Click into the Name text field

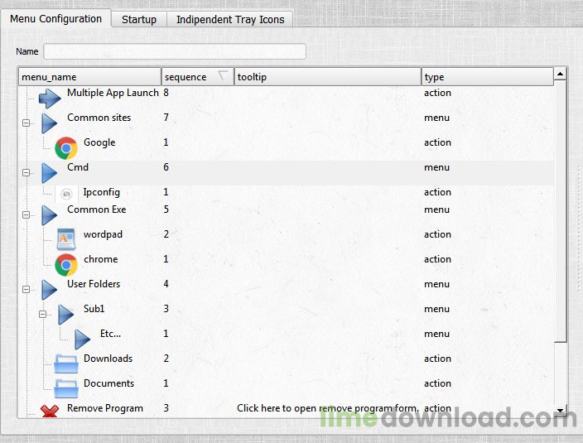tap(175, 51)
